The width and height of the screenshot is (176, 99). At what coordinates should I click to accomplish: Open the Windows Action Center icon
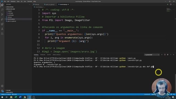[x=173, y=97]
